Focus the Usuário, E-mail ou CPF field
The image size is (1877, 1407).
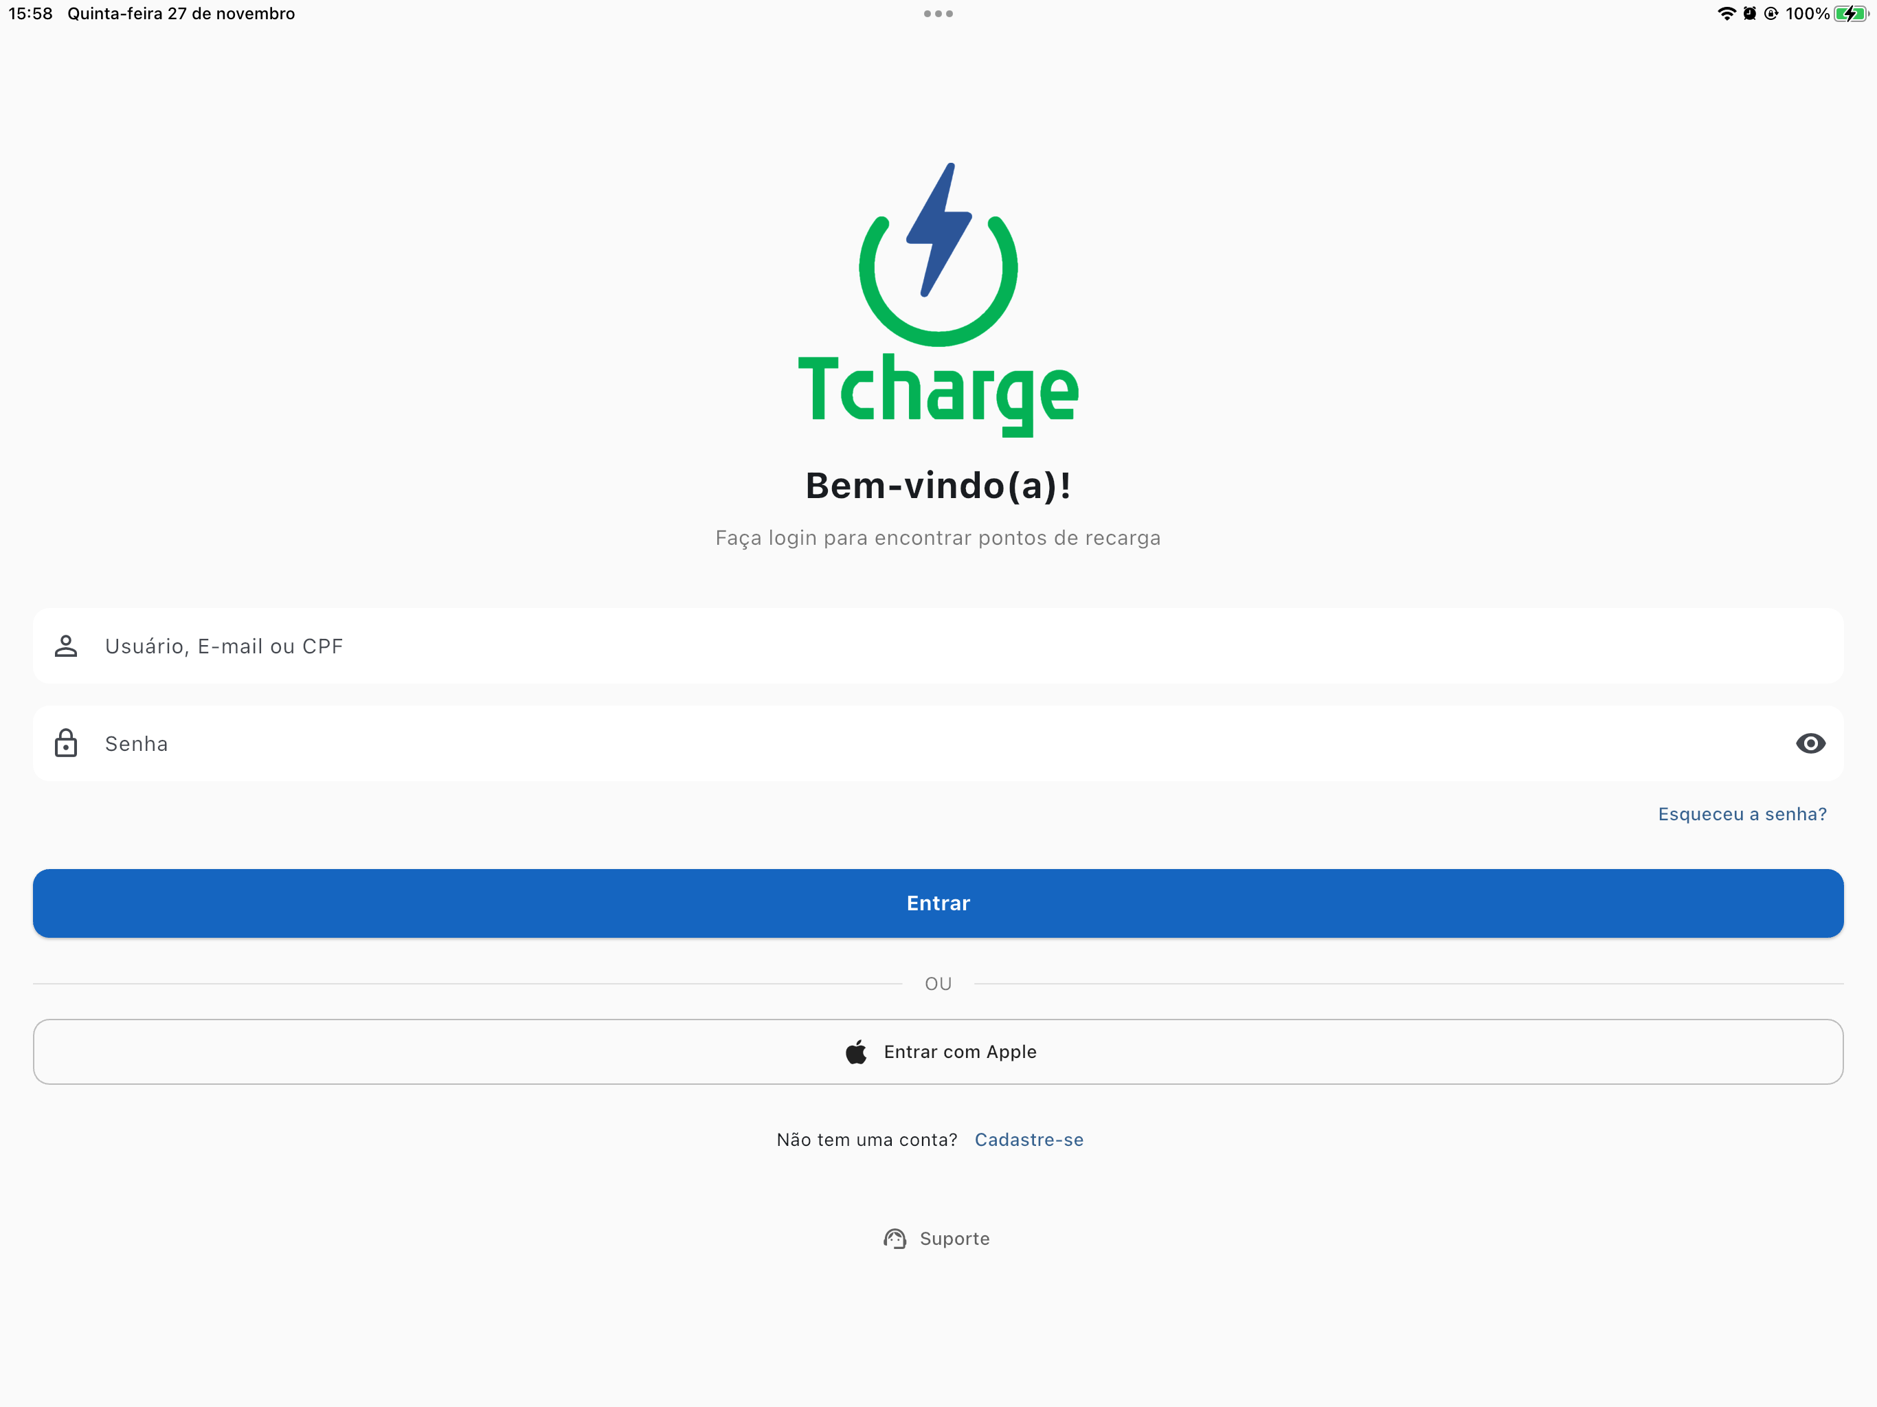coord(938,646)
